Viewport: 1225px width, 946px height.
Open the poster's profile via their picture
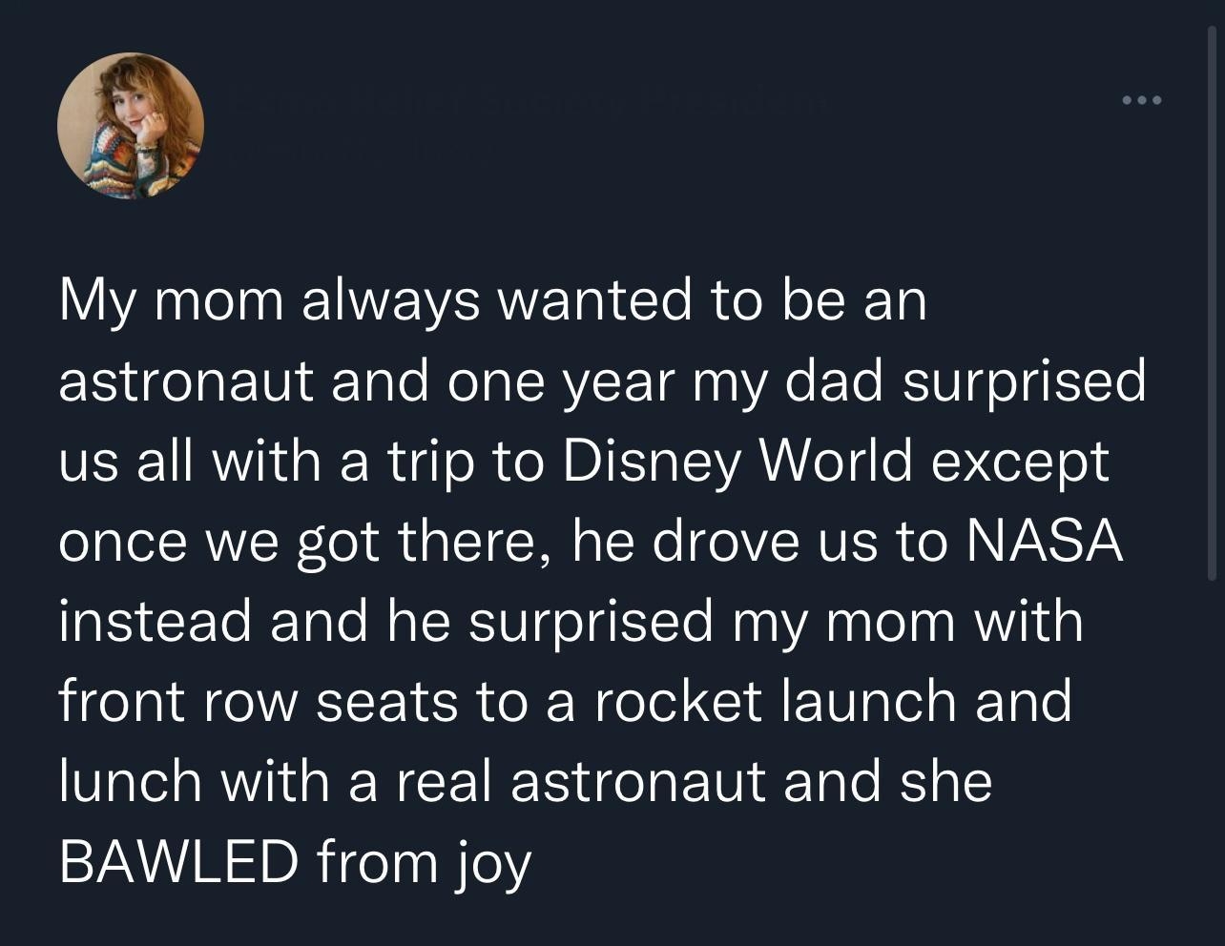click(x=131, y=125)
